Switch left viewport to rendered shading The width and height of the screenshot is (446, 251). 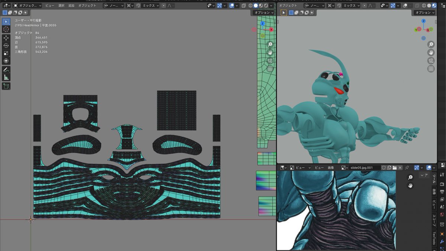pos(266,6)
